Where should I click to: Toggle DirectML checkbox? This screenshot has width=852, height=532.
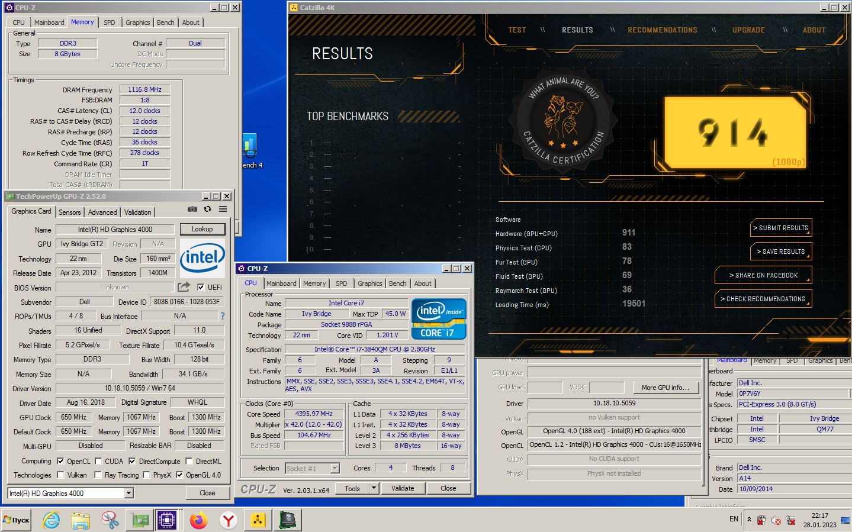point(189,461)
